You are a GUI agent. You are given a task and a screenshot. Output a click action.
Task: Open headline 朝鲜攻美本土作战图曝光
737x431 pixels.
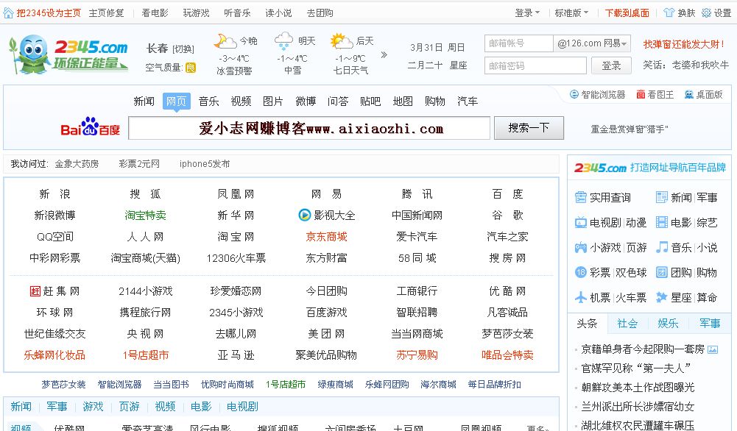(x=638, y=388)
